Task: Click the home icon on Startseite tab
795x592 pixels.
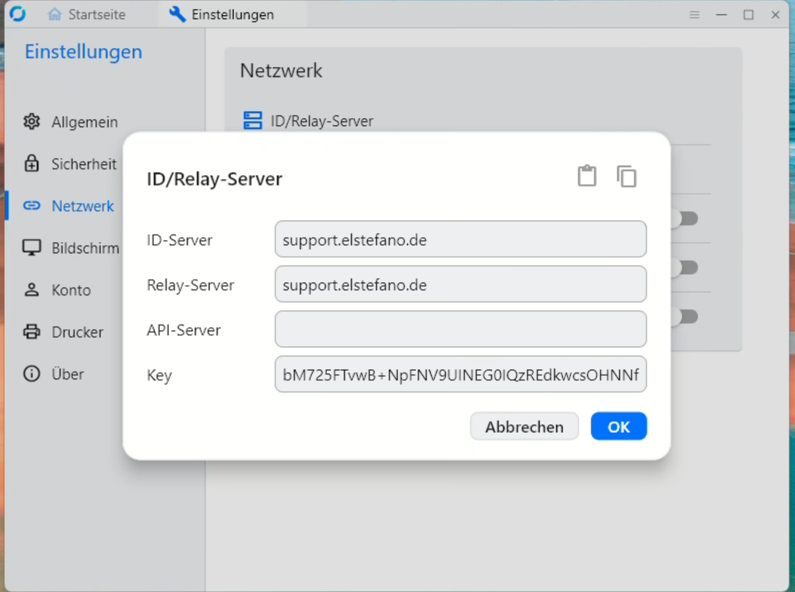Action: click(x=54, y=14)
